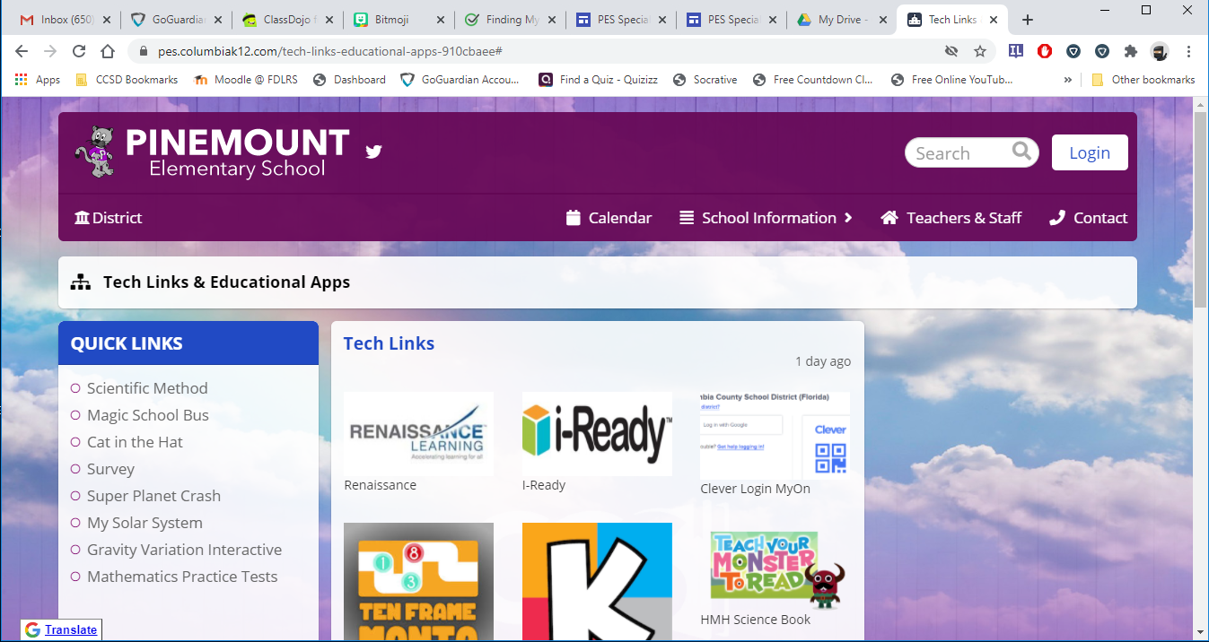Viewport: 1209px width, 642px height.
Task: Click the profile avatar icon in toolbar
Action: tap(1160, 51)
